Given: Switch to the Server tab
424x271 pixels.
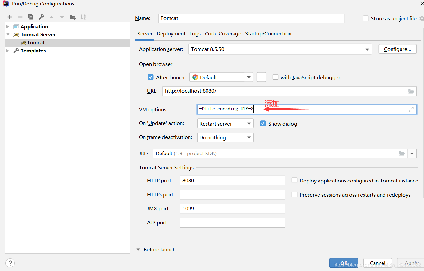Looking at the screenshot, I should click(145, 34).
